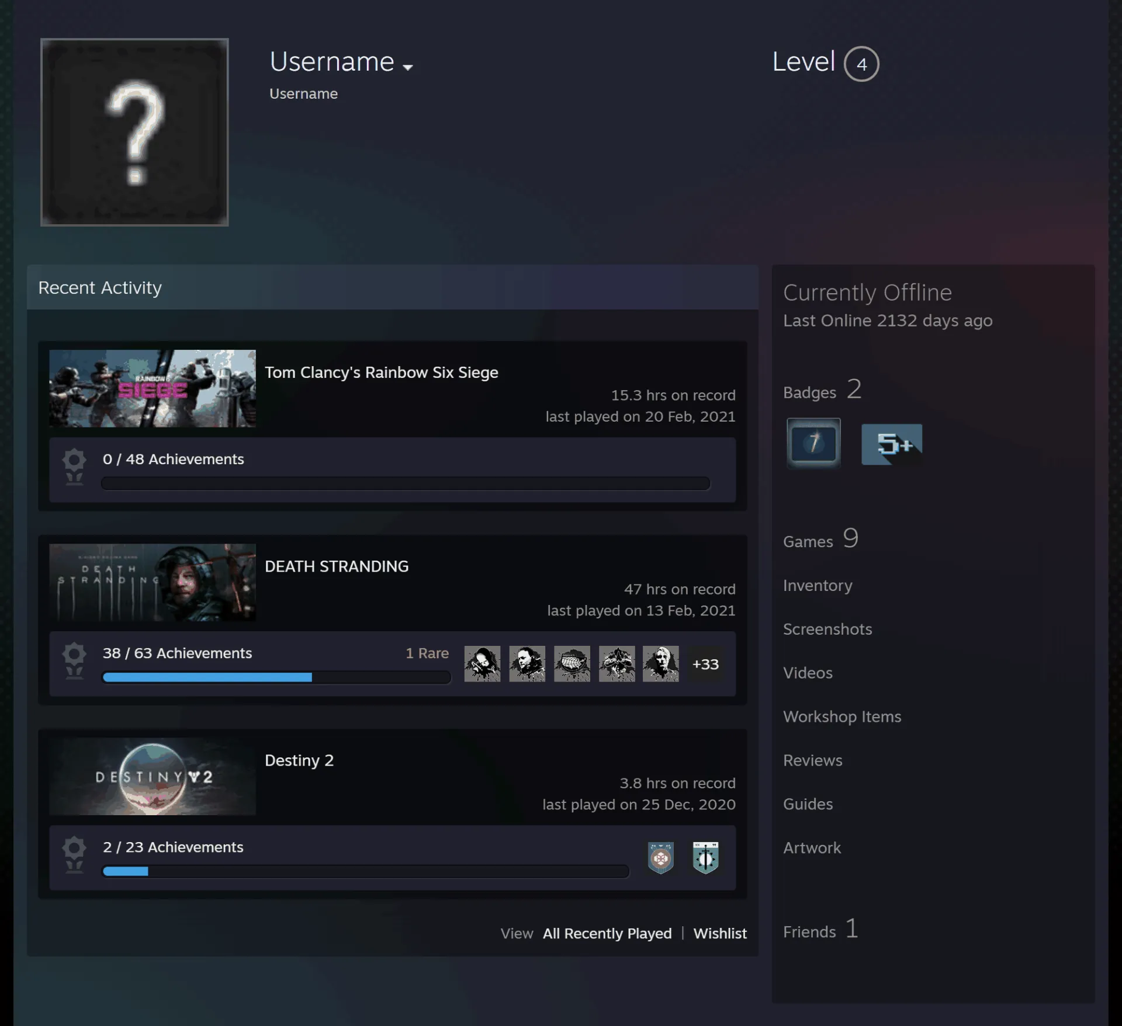Click the 5+ game collector badge
Screen dimensions: 1122x1026
click(892, 444)
